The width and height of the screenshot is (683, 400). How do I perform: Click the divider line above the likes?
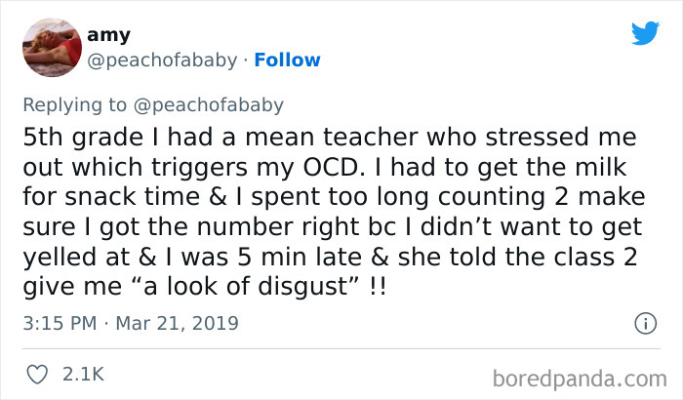(x=341, y=348)
